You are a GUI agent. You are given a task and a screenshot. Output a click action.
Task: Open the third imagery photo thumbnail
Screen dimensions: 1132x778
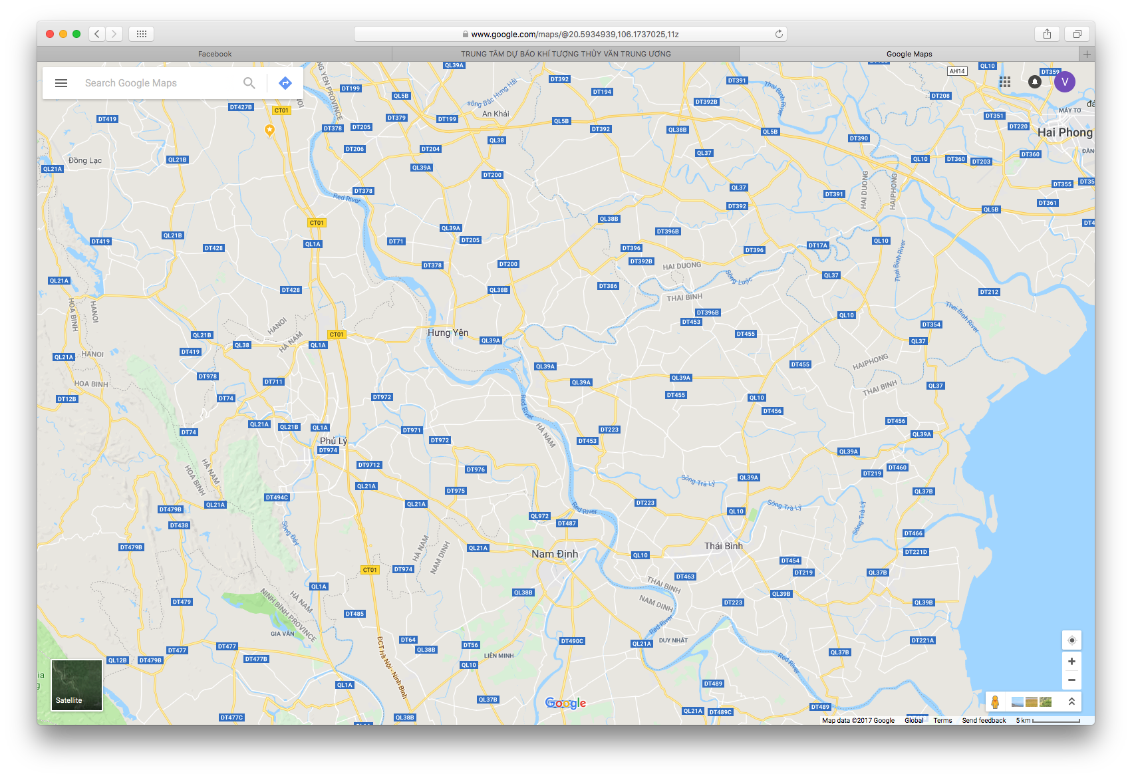pyautogui.click(x=1046, y=702)
